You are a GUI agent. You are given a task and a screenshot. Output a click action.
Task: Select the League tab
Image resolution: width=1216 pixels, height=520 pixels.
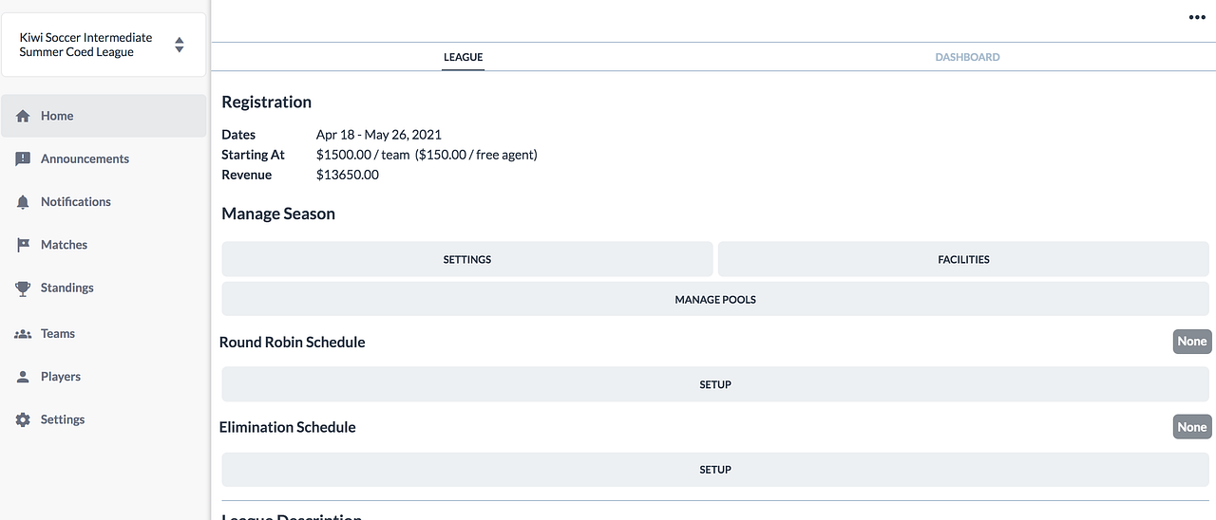click(463, 57)
